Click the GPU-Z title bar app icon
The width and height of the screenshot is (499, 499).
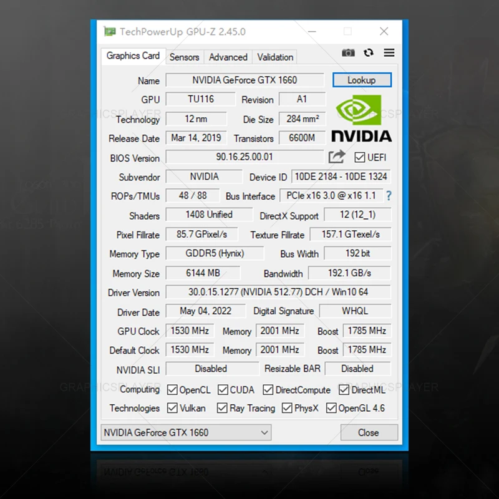pyautogui.click(x=110, y=32)
